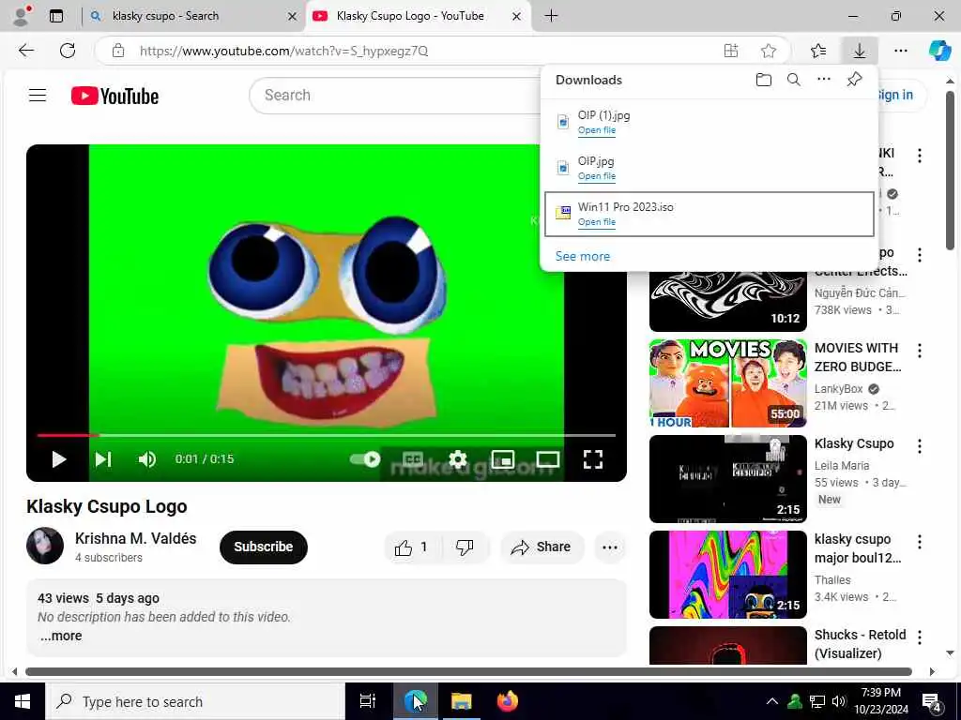This screenshot has width=961, height=720.
Task: Expand video description with ...more
Action: coord(61,636)
